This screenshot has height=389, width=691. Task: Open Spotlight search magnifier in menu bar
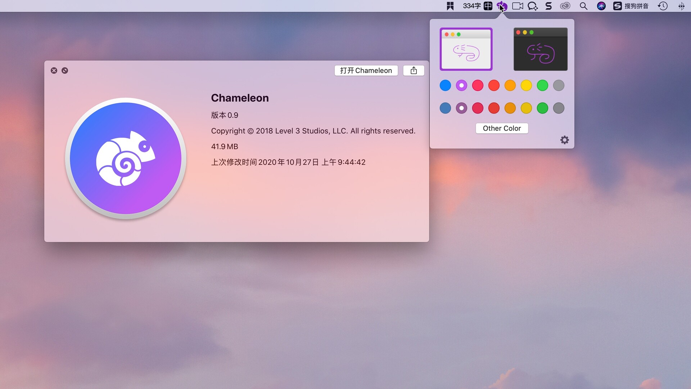pos(583,6)
